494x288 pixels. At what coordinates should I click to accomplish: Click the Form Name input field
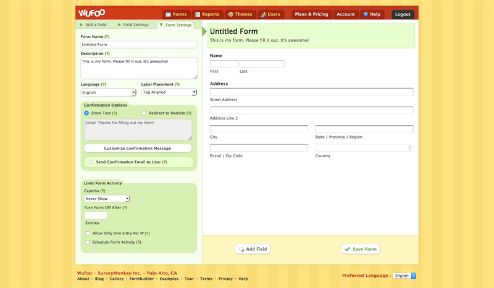pyautogui.click(x=139, y=44)
